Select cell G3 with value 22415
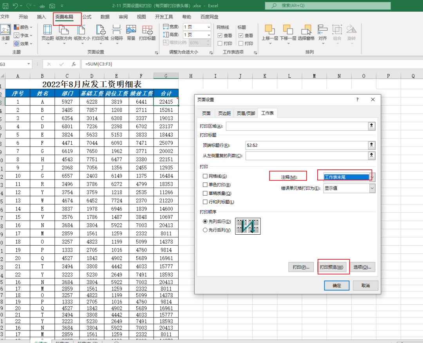Image resolution: width=423 pixels, height=343 pixels. click(x=166, y=102)
